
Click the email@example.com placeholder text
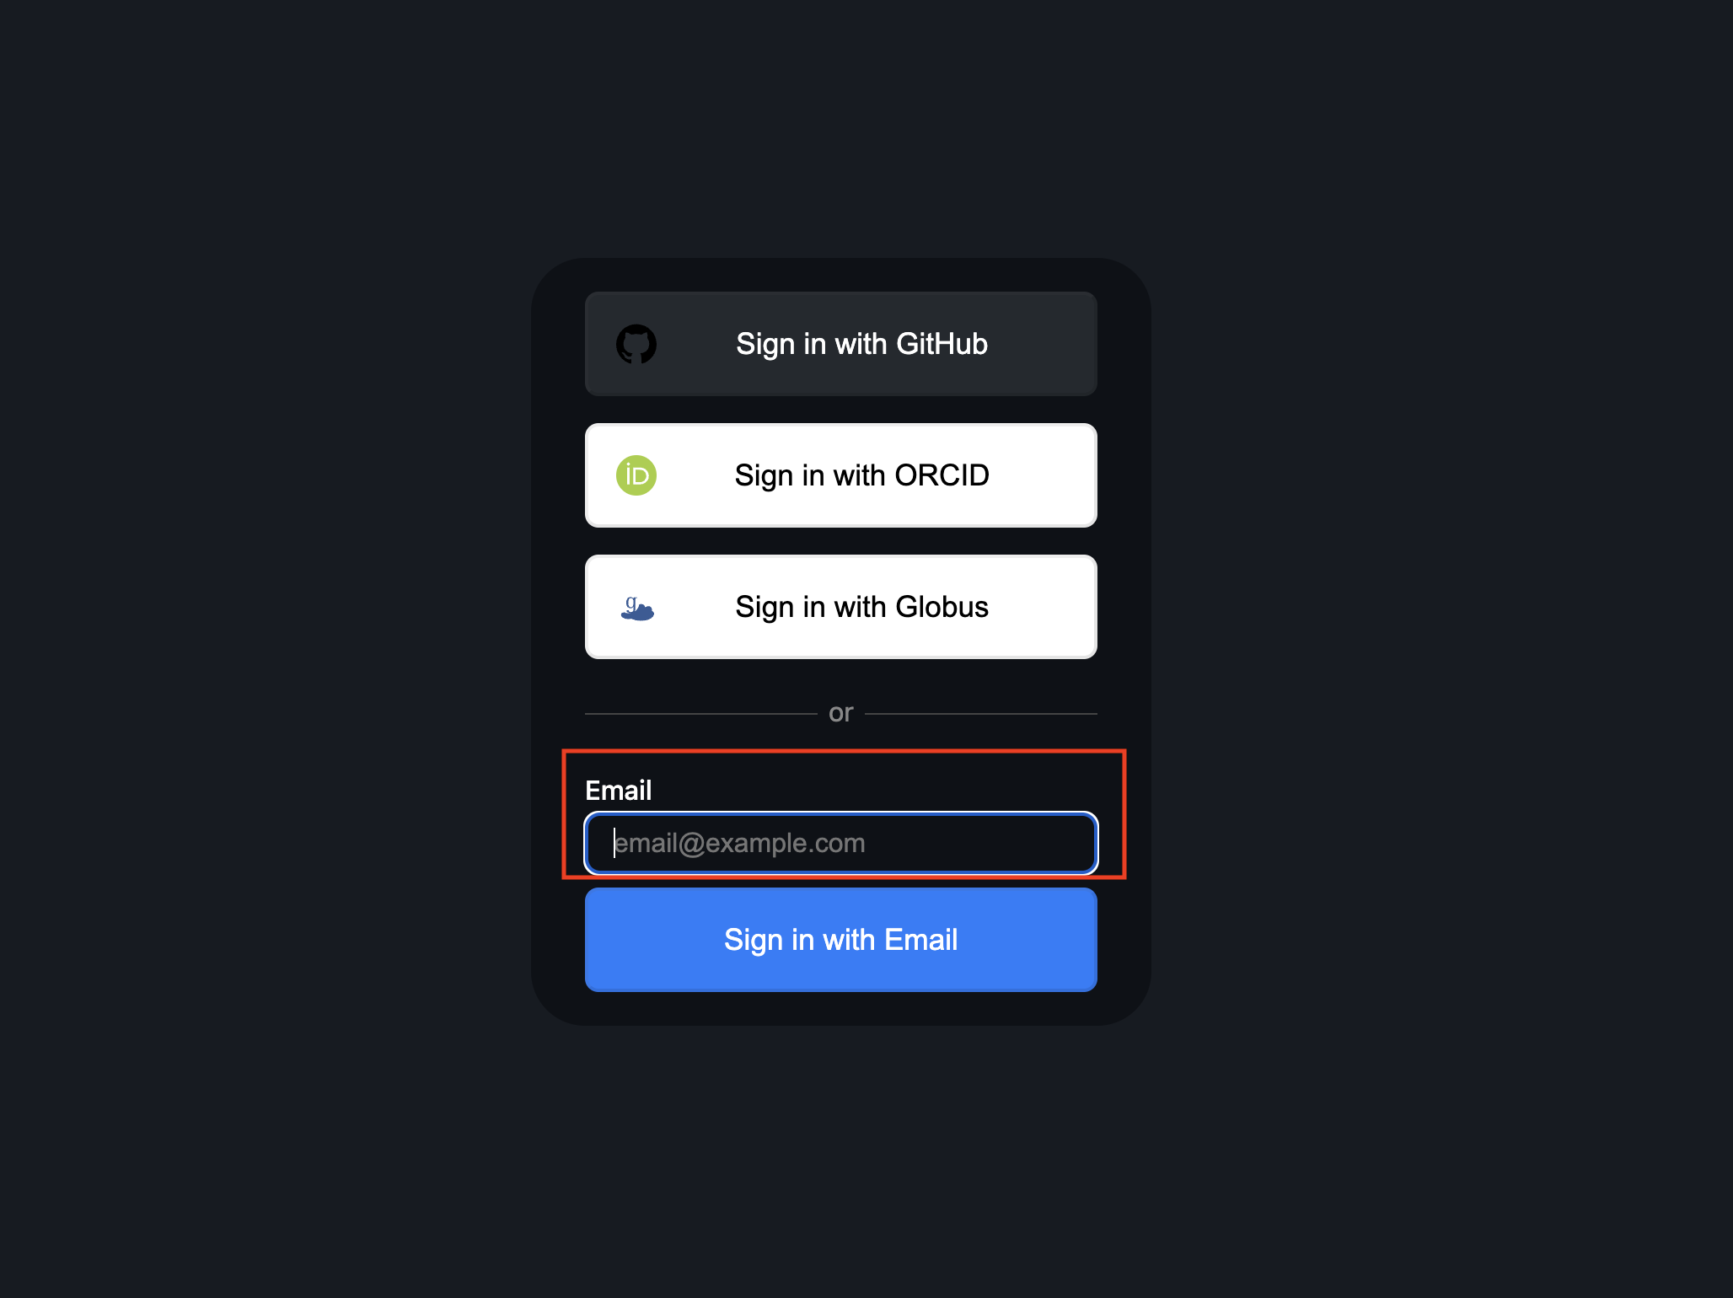pyautogui.click(x=740, y=843)
